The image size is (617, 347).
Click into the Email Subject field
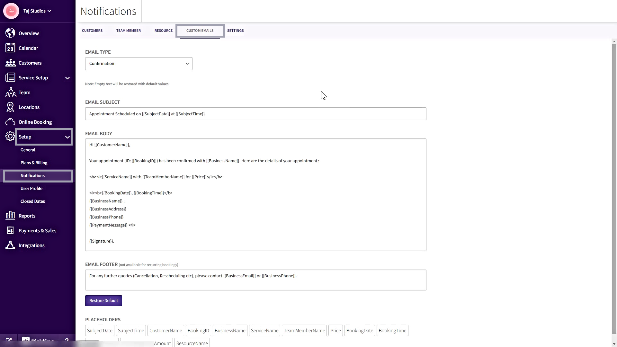255,114
